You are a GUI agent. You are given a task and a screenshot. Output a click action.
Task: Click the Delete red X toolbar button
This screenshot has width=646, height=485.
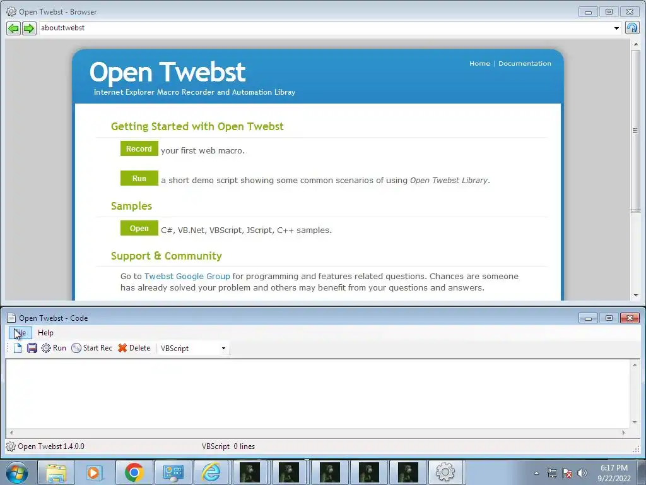tap(134, 348)
